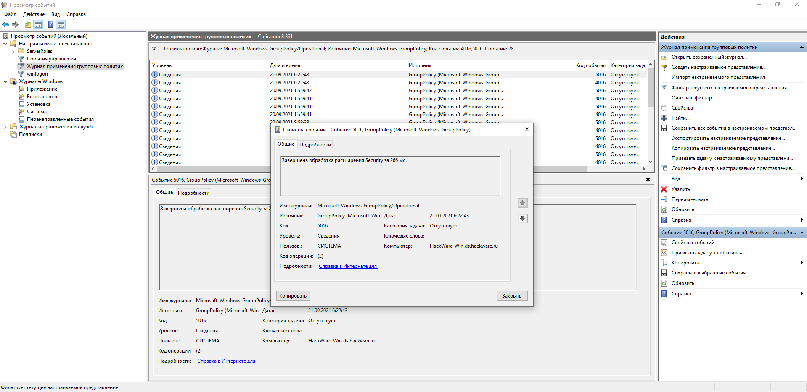
Task: Click the help question mark toolbar icon
Action: (x=50, y=24)
